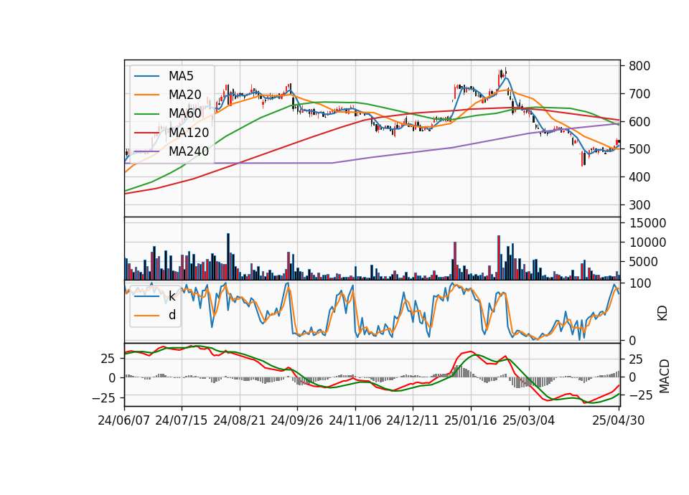Click the 24/06/07 date axis label
The width and height of the screenshot is (689, 495).
pyautogui.click(x=124, y=420)
